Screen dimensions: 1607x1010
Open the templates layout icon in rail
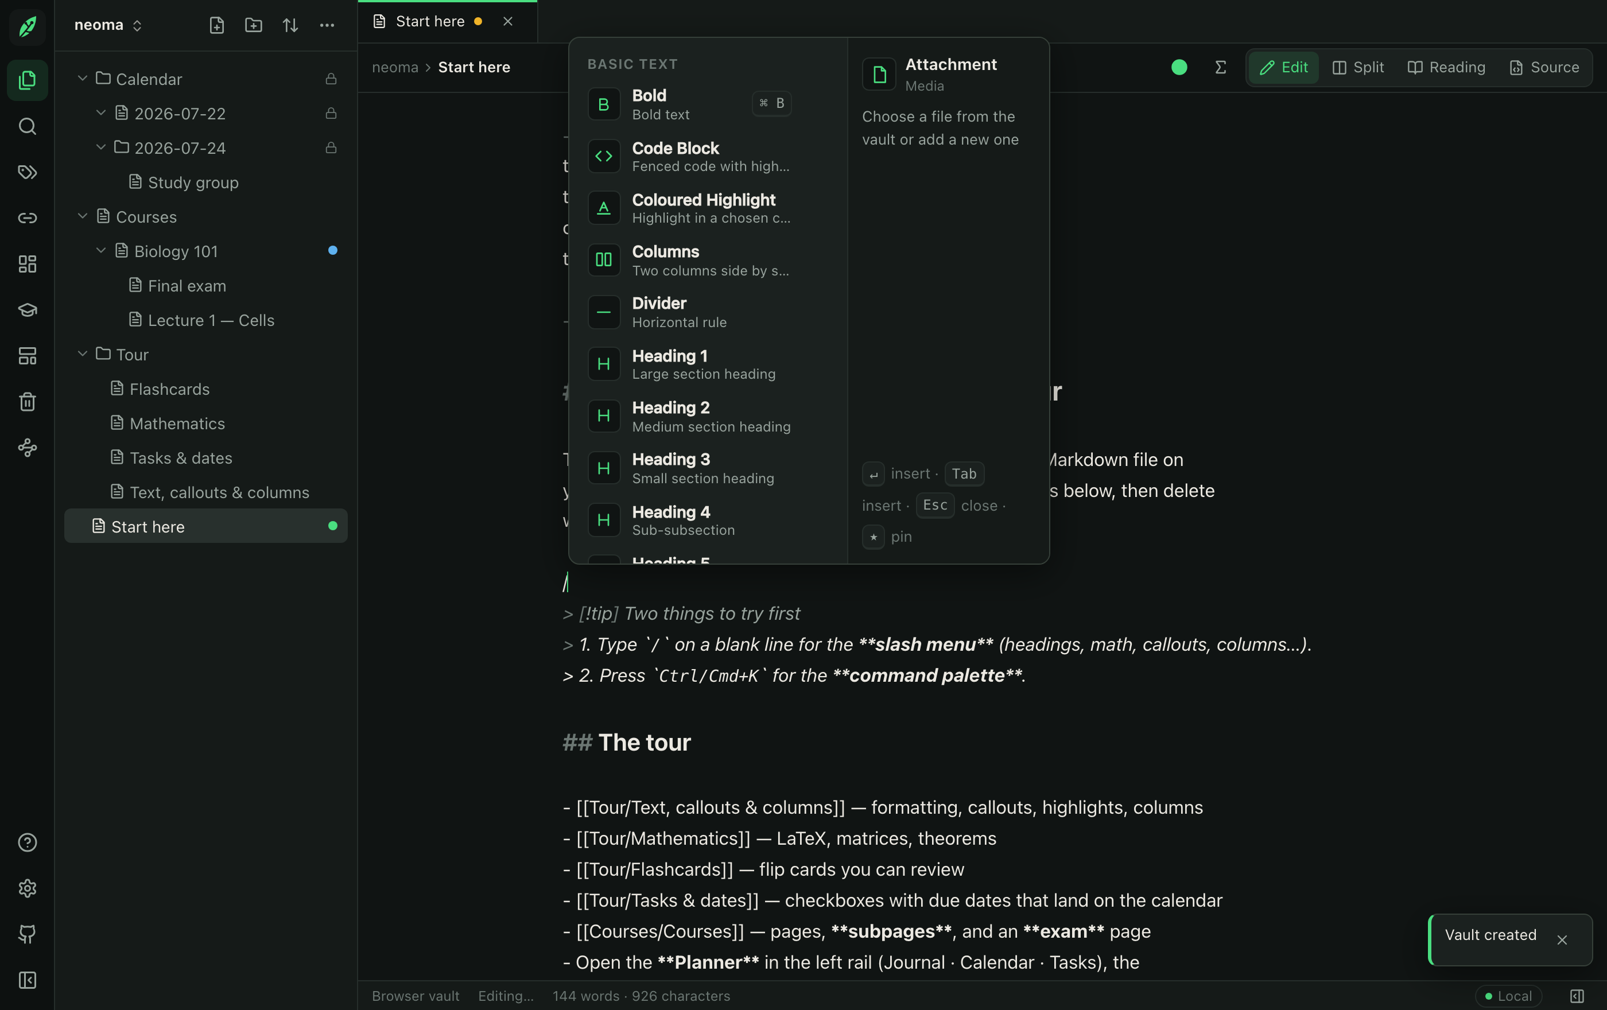(28, 356)
